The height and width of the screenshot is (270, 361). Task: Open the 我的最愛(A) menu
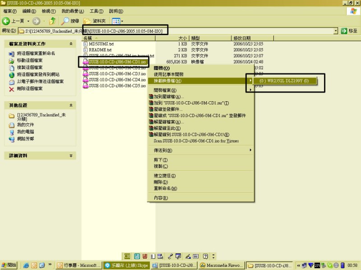tap(73, 11)
